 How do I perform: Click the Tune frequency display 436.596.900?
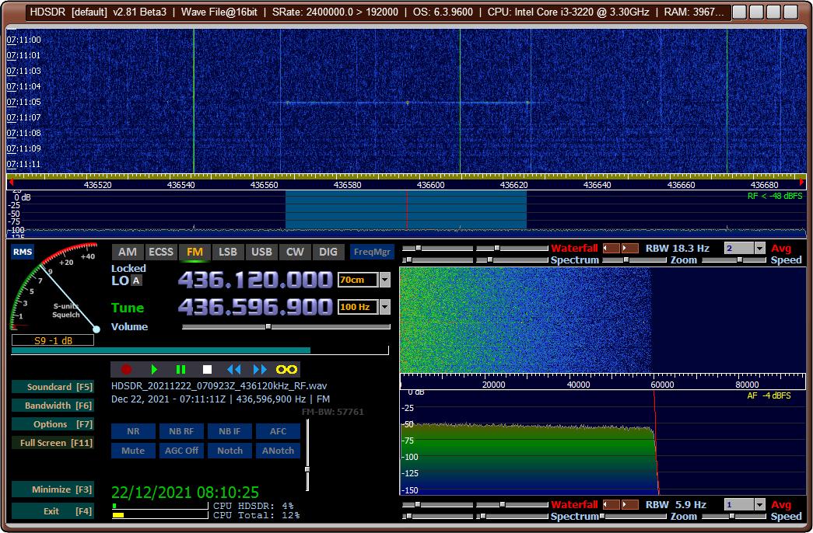point(255,307)
